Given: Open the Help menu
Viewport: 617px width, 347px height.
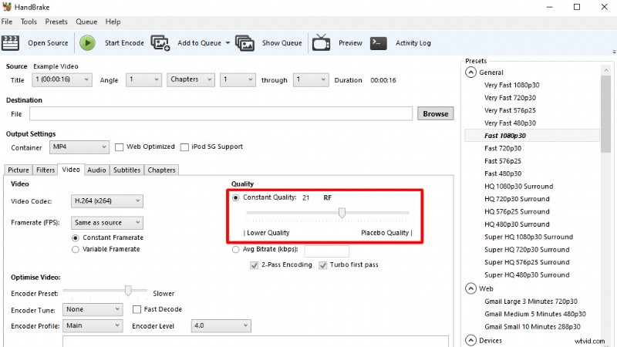Looking at the screenshot, I should coord(113,22).
